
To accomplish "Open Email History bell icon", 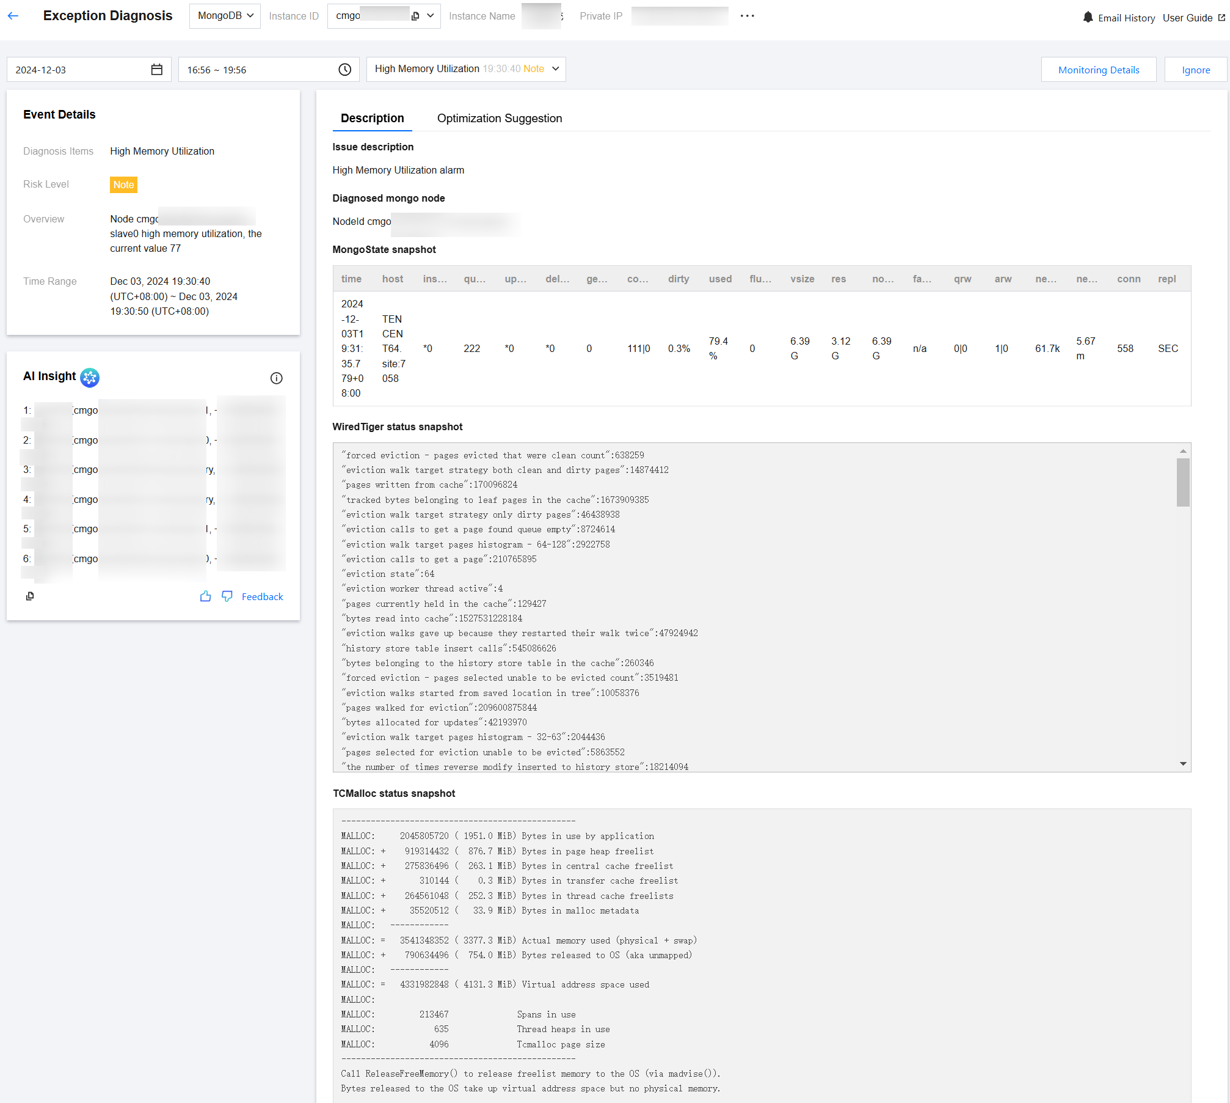I will (x=1088, y=18).
